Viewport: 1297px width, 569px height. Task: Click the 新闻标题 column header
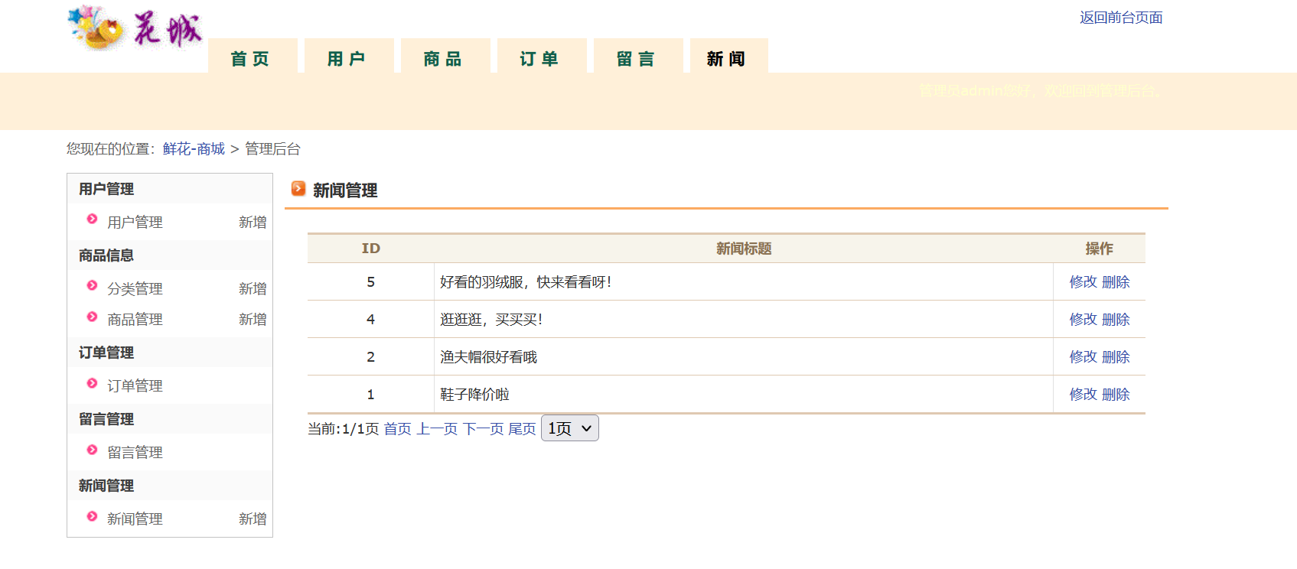tap(744, 249)
